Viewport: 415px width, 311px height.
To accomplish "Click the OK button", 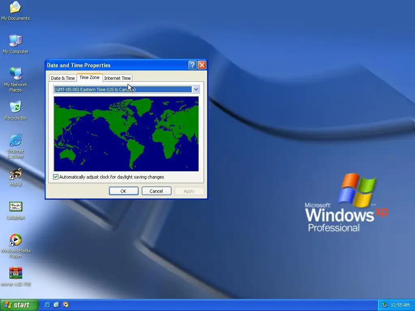I will [124, 191].
